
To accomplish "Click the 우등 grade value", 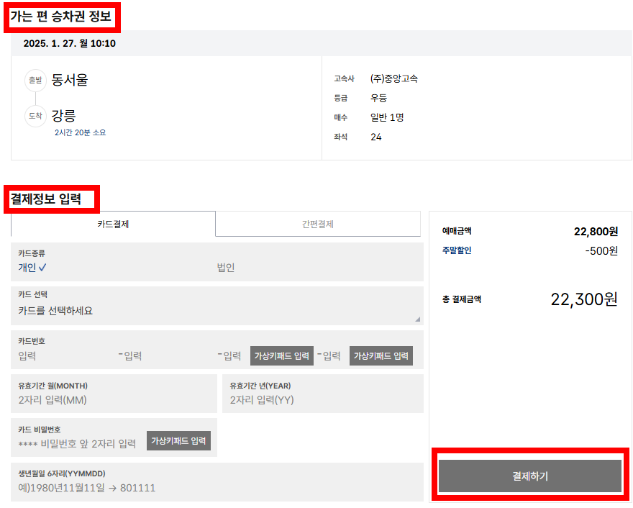I will click(378, 98).
